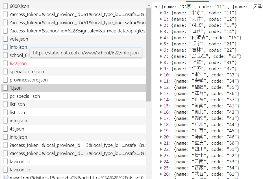Tick the first favicon.ico checkbox

(5, 162)
